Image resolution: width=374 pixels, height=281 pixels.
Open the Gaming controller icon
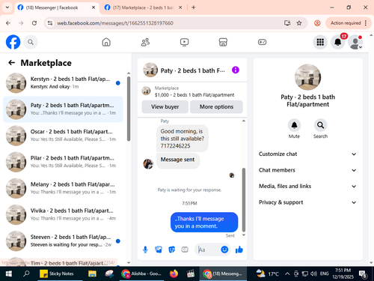click(262, 42)
